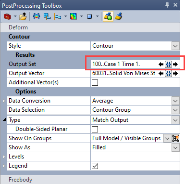The image size is (185, 184).
Task: Expand the Levels row triangle
Action: pyautogui.click(x=4, y=157)
